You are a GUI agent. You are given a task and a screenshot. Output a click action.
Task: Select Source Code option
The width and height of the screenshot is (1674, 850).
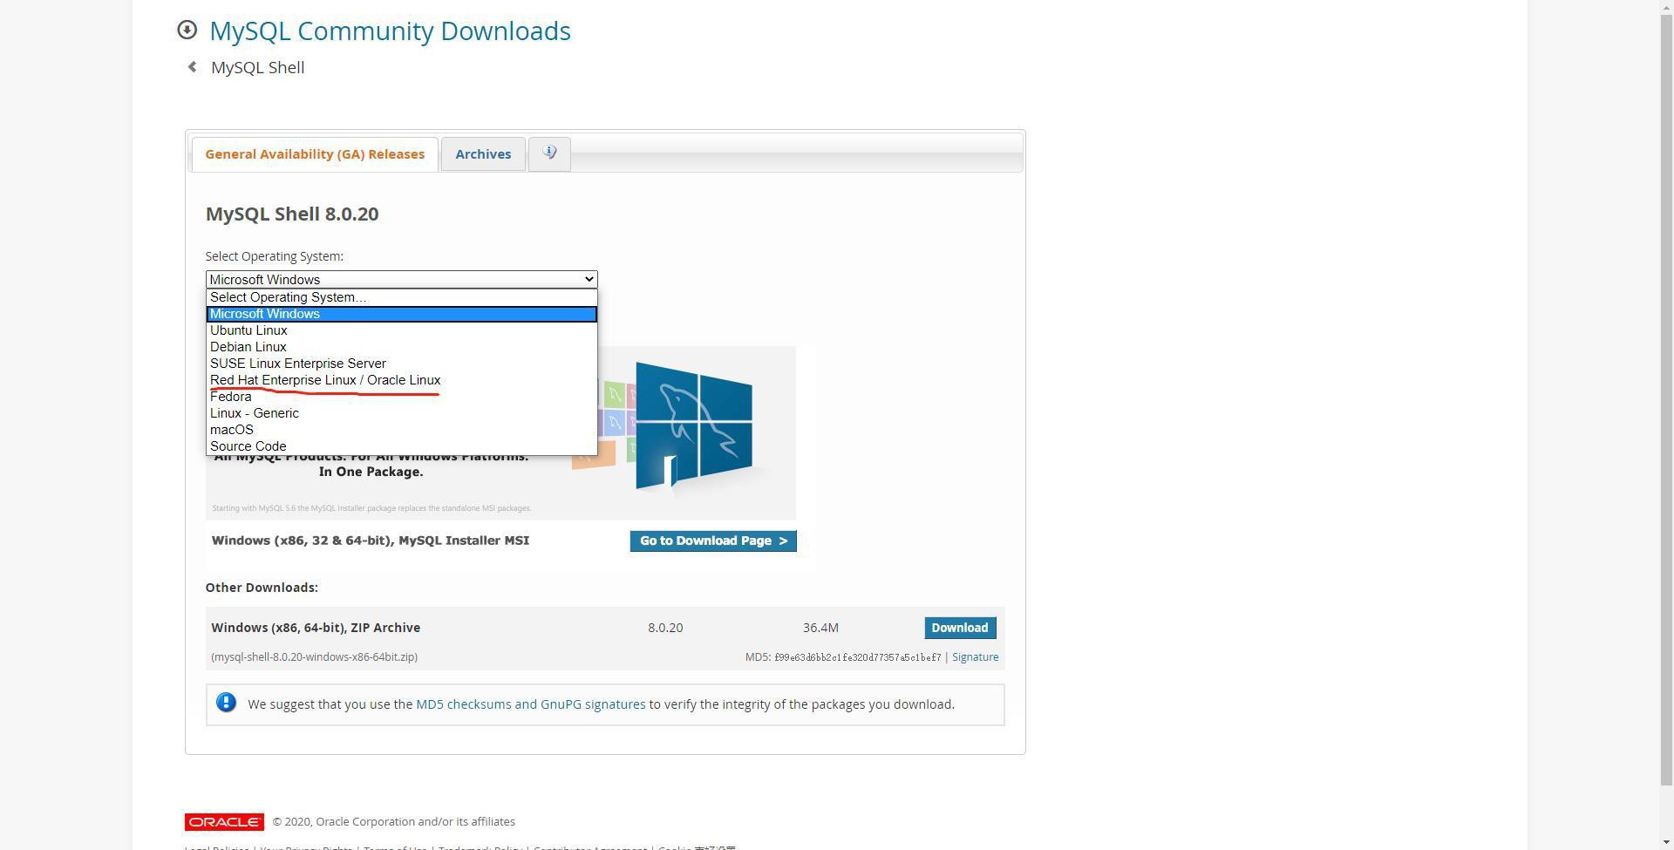[x=401, y=446]
